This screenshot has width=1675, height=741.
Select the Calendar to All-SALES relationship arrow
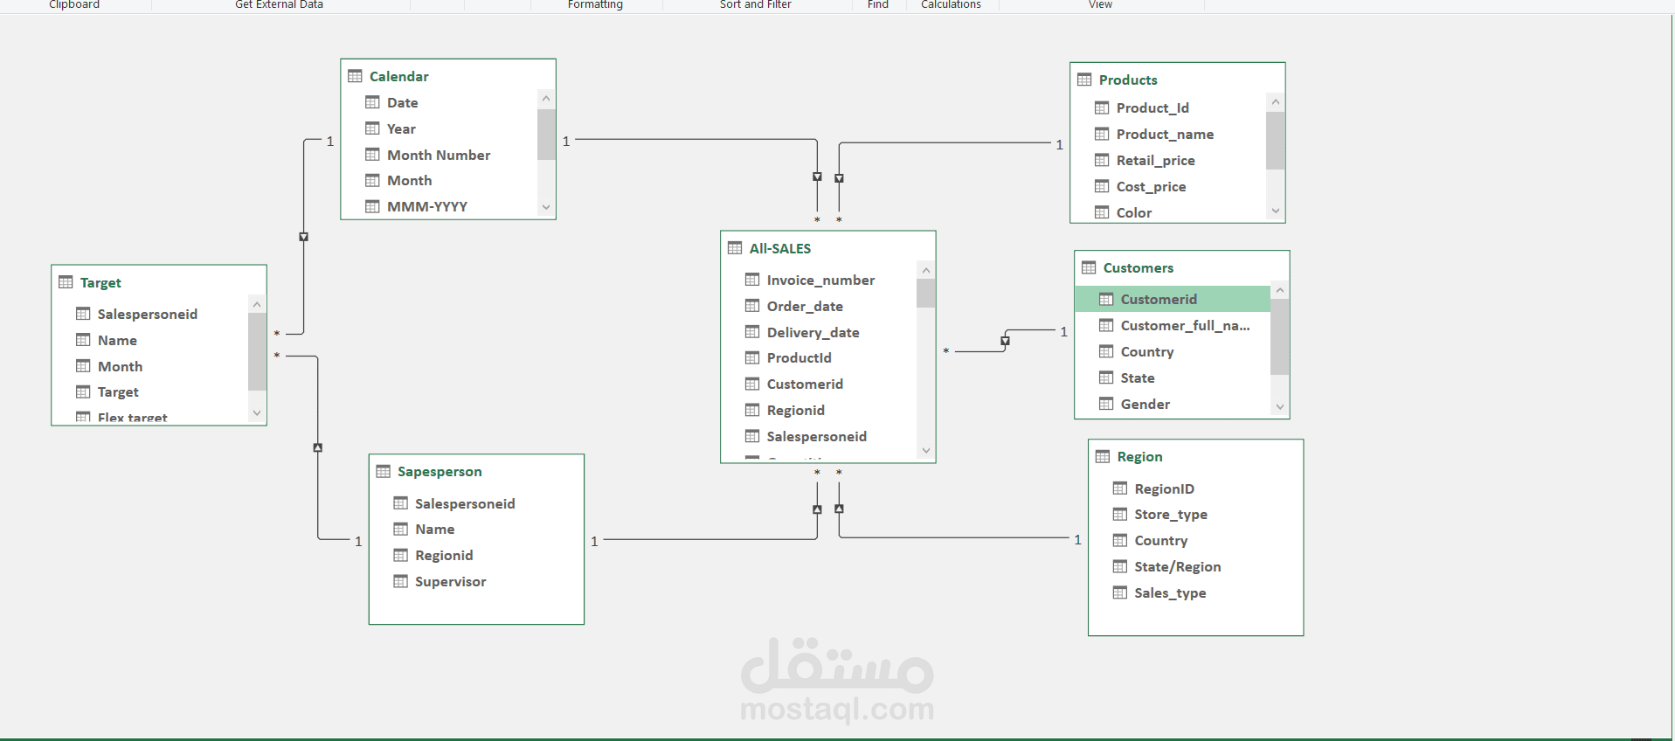(817, 177)
